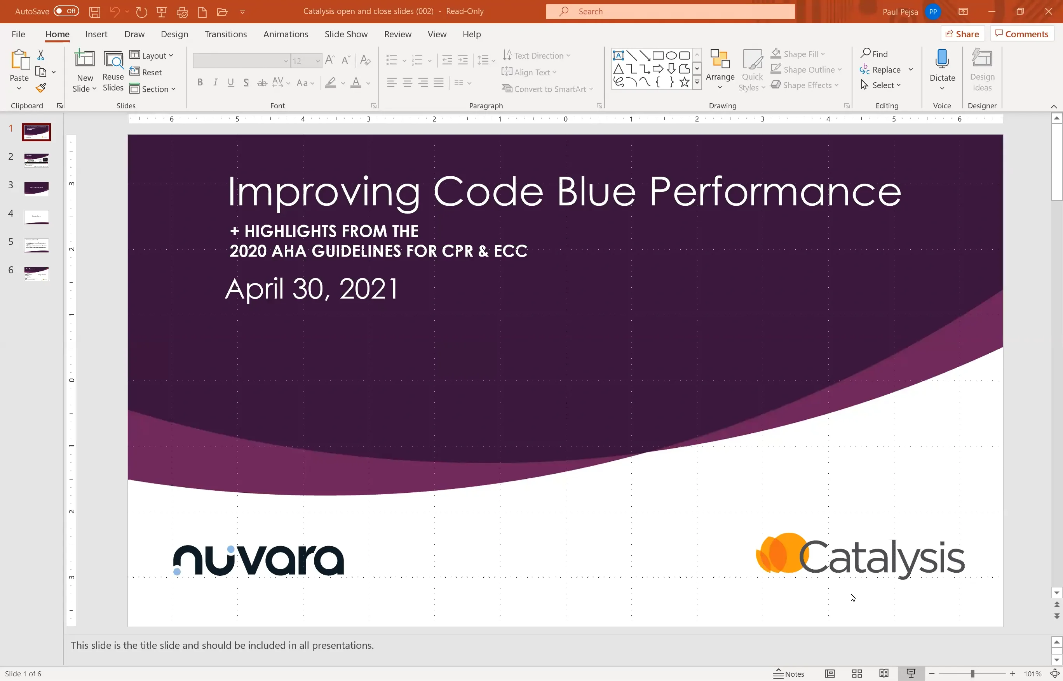The width and height of the screenshot is (1063, 681).
Task: Select the oval shape in the gallery
Action: coord(671,54)
